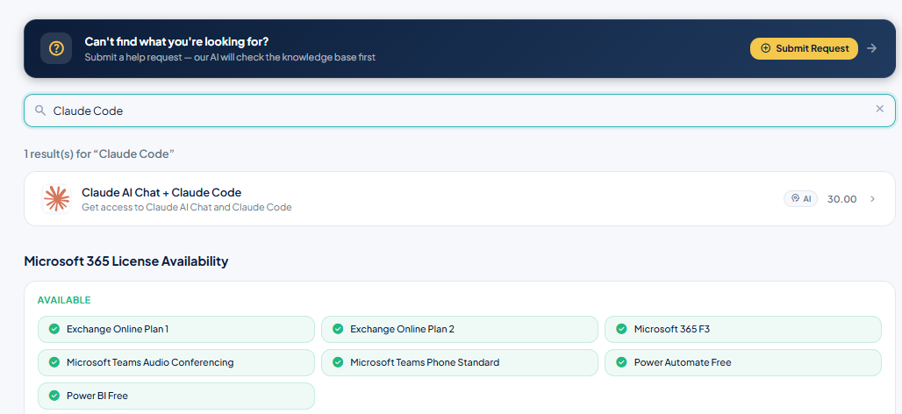Click the arrow icon beside Submit Request
Viewport: 902px width, 414px height.
click(872, 48)
